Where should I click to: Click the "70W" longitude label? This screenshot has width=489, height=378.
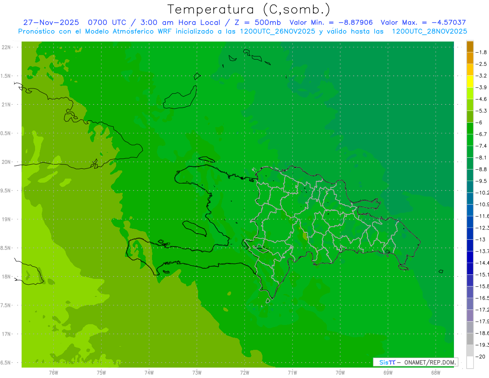pyautogui.click(x=340, y=372)
